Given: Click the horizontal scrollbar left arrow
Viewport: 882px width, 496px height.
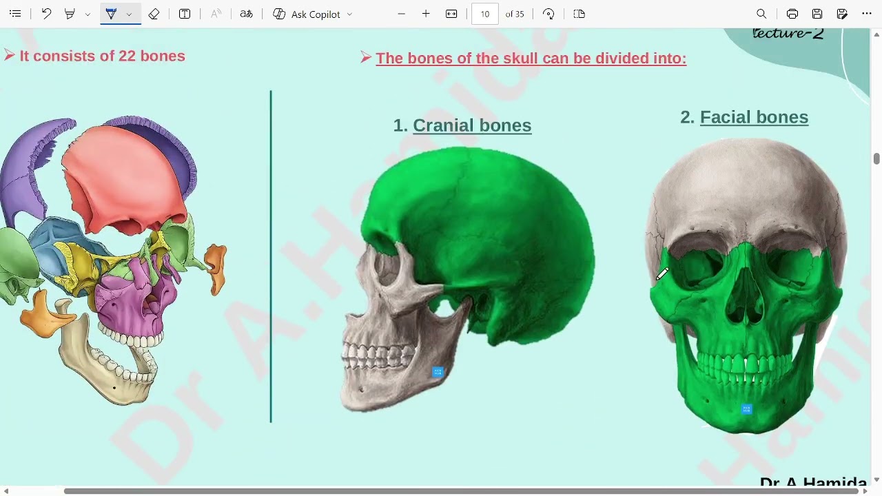Looking at the screenshot, I should pyautogui.click(x=6, y=491).
